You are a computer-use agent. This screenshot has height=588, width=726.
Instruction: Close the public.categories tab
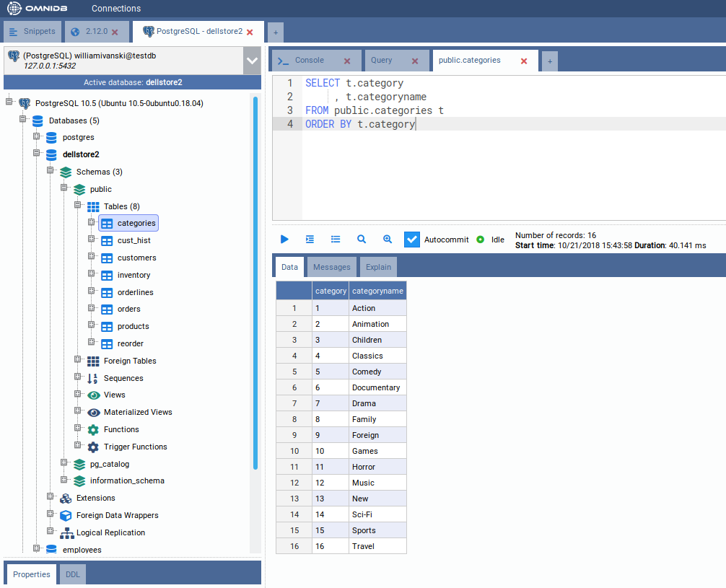(x=524, y=61)
